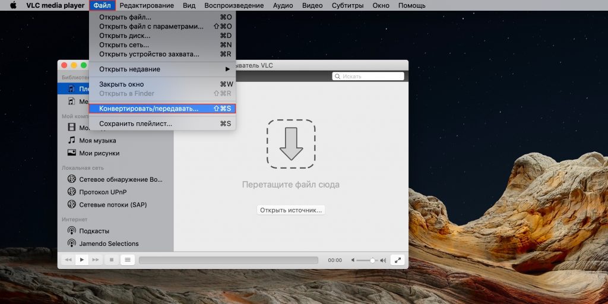
Task: Open the Окно menu
Action: [x=381, y=5]
